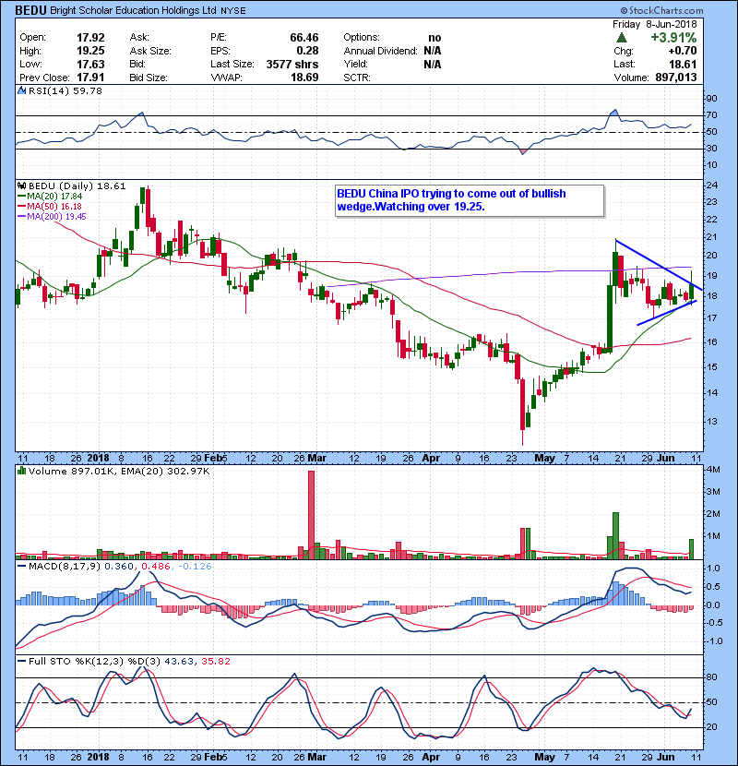Click the Low value 17.63

(x=90, y=64)
